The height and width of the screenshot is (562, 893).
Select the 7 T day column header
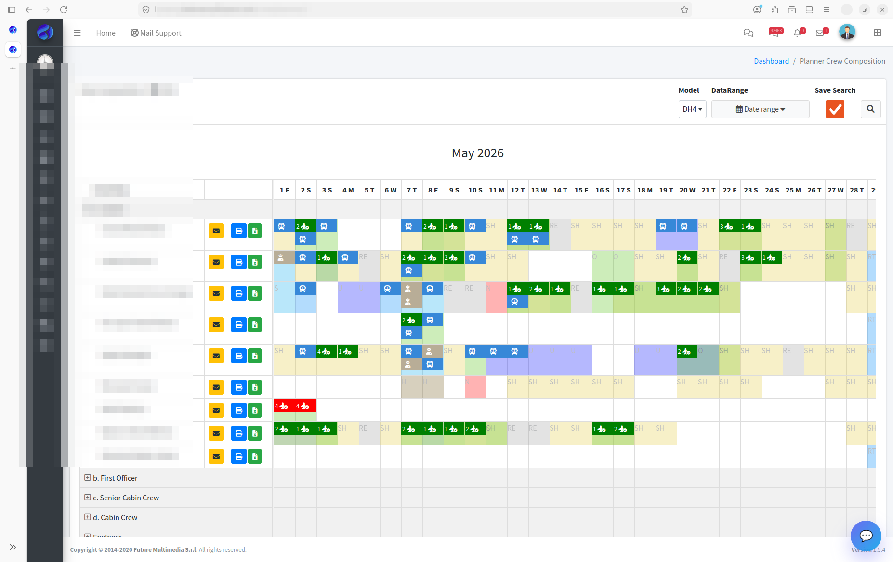click(x=412, y=190)
